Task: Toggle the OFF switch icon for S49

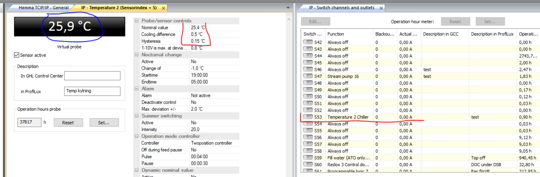Action: [x=308, y=90]
